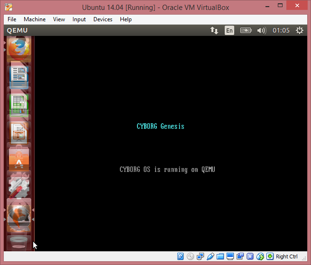Viewport: 311px width, 265px height.
Task: Click the keyboard capture green arrow icon
Action: (x=270, y=256)
